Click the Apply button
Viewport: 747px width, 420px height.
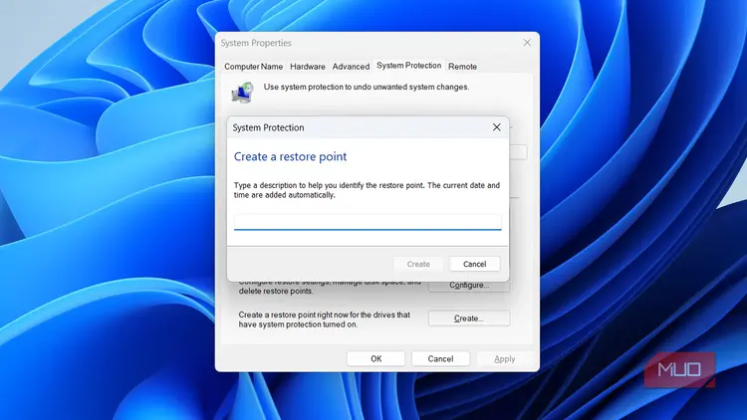pyautogui.click(x=505, y=358)
